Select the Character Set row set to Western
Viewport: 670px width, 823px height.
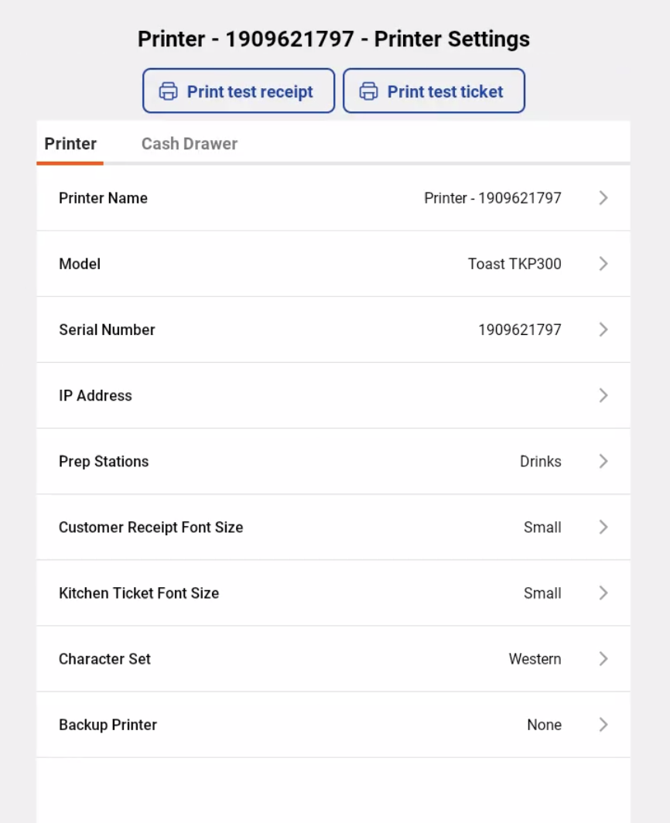coord(333,658)
